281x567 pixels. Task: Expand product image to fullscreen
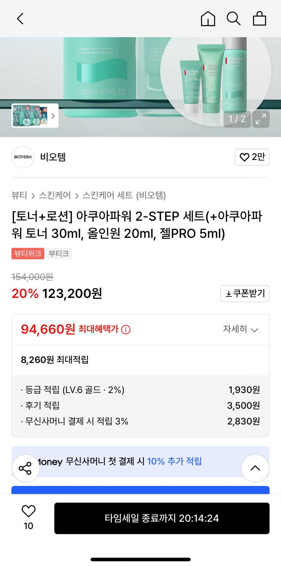tap(261, 119)
